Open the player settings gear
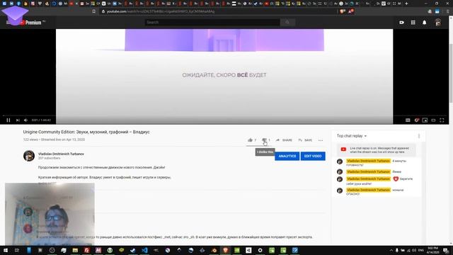 click(416, 120)
